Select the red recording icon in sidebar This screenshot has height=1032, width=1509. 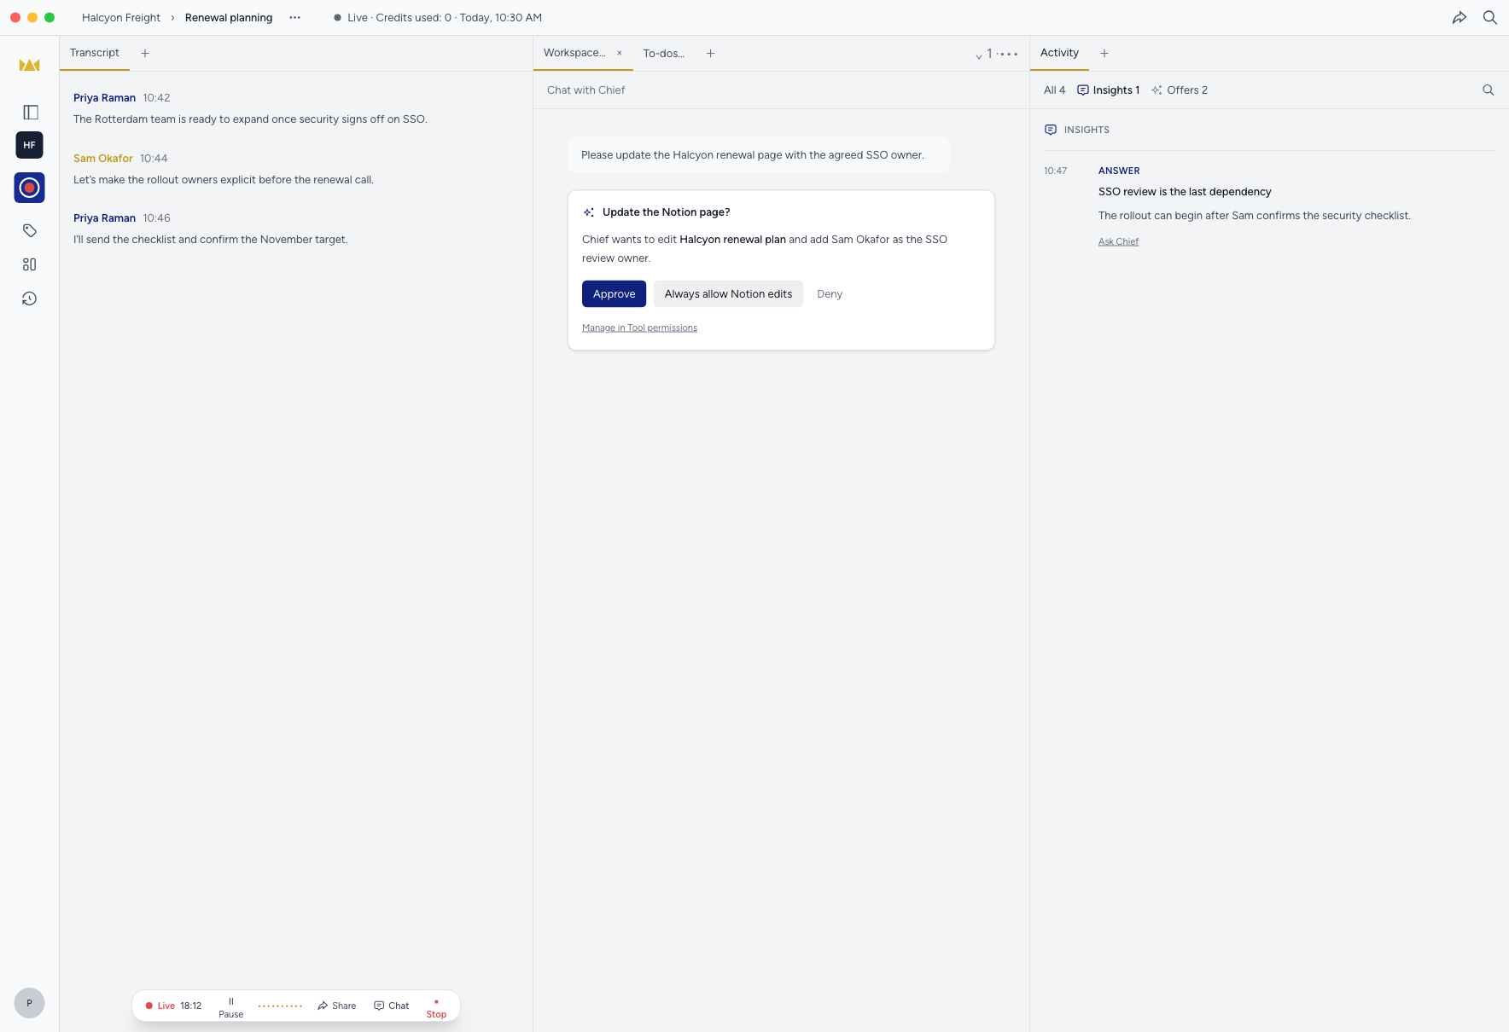[x=29, y=188]
